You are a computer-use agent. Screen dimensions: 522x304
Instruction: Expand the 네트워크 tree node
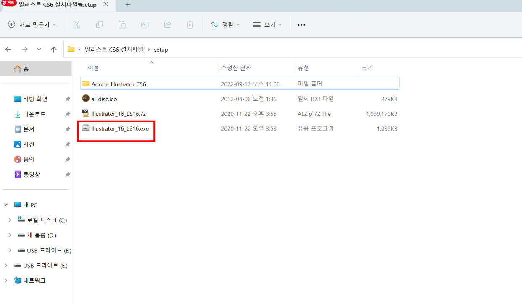tap(6, 280)
